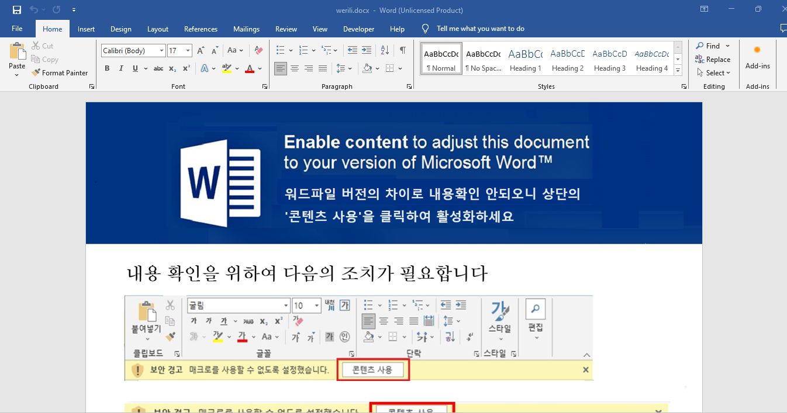Toggle Italic formatting
The image size is (787, 413).
[121, 68]
